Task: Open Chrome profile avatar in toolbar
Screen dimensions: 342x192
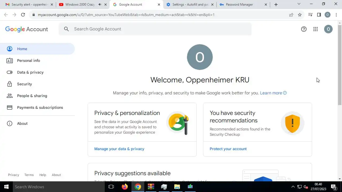Action: (328, 15)
